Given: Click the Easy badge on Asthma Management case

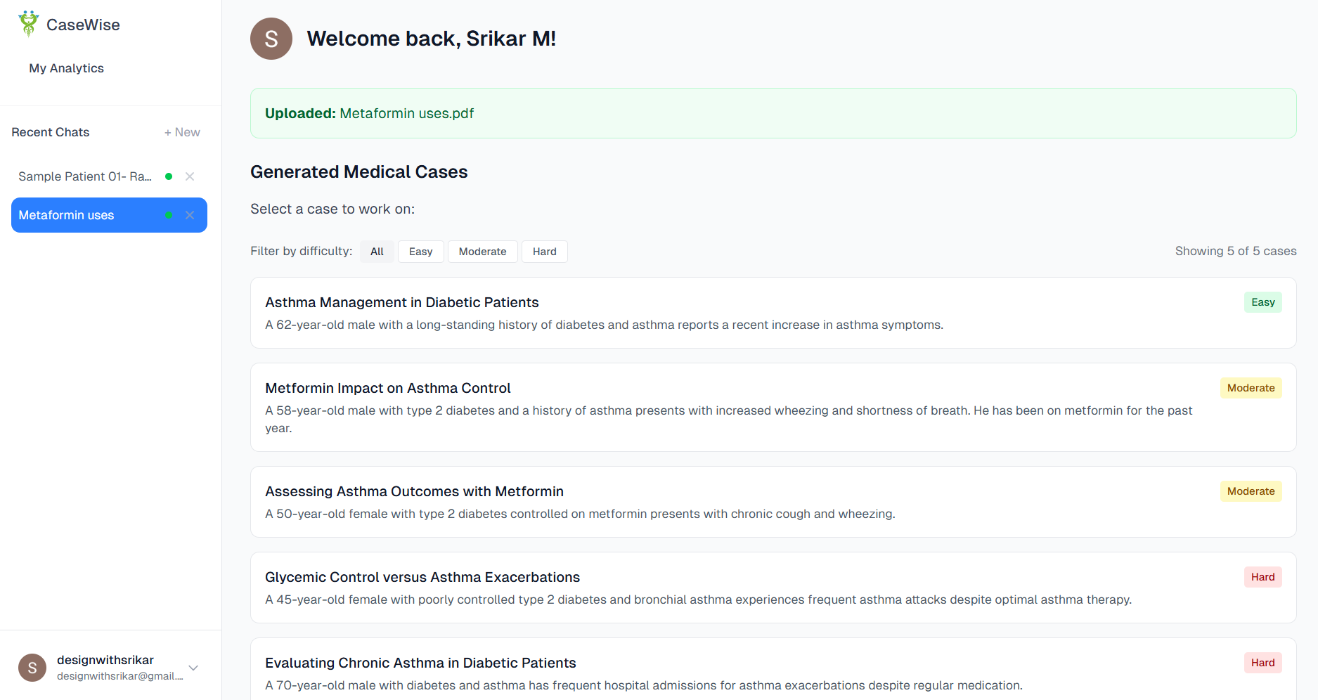Looking at the screenshot, I should 1262,302.
